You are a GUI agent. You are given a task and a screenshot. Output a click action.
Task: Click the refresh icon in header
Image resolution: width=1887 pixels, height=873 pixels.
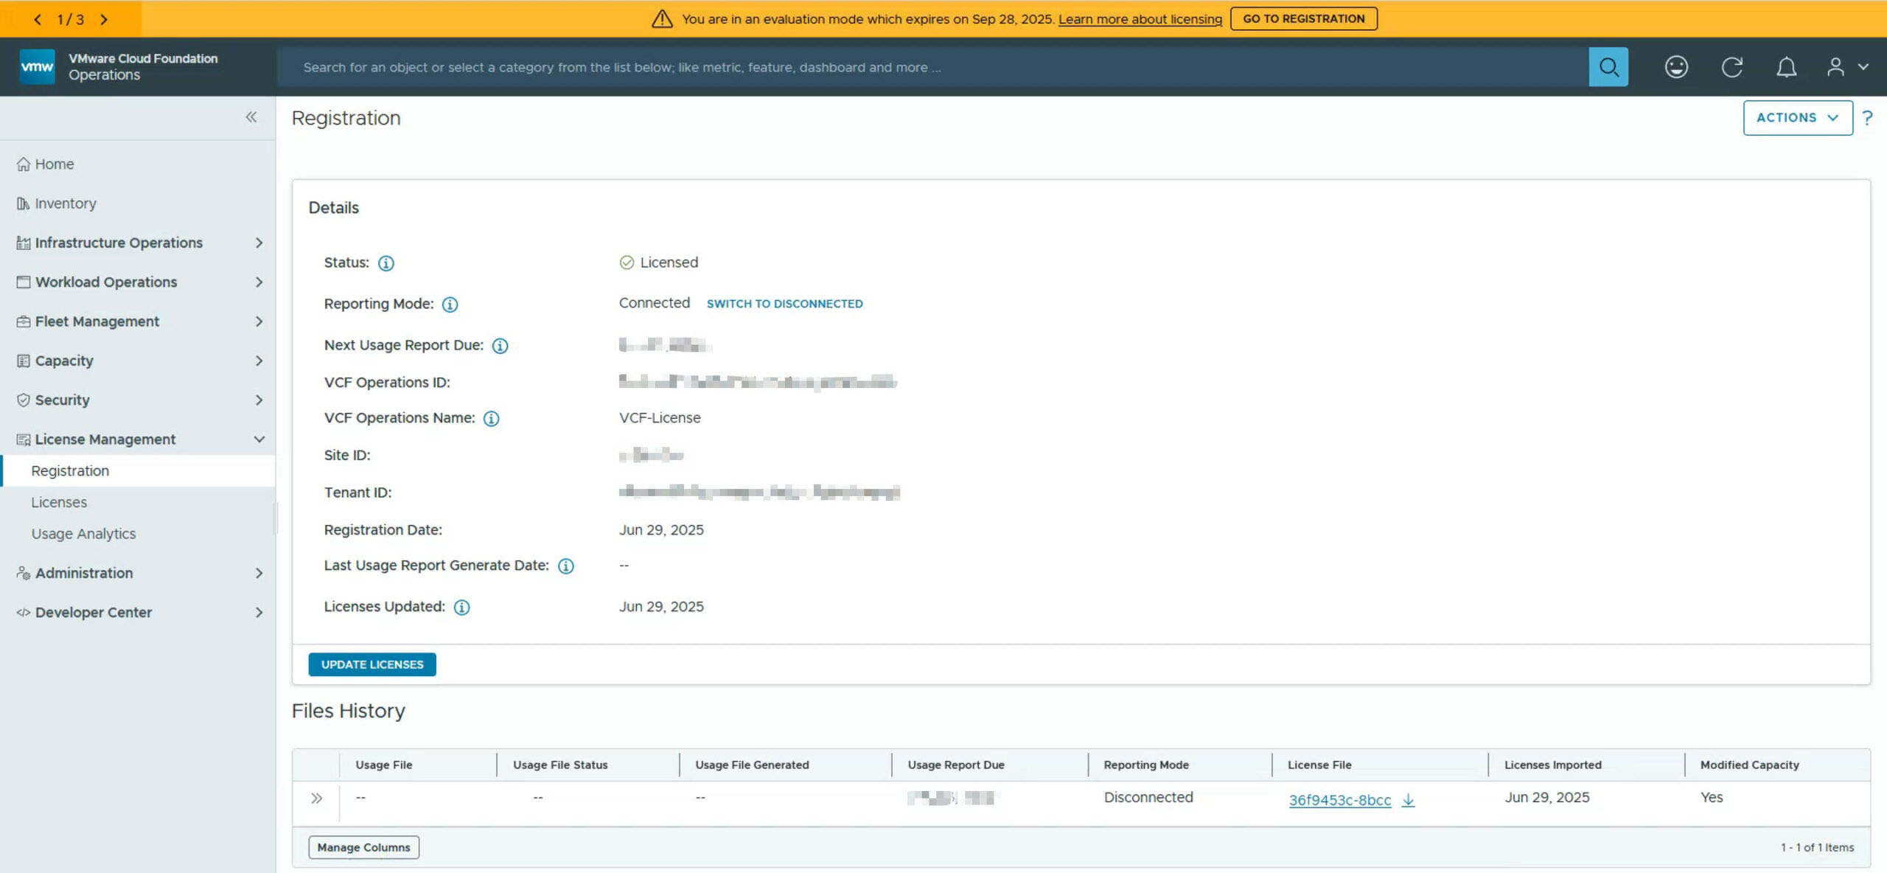[x=1731, y=67]
